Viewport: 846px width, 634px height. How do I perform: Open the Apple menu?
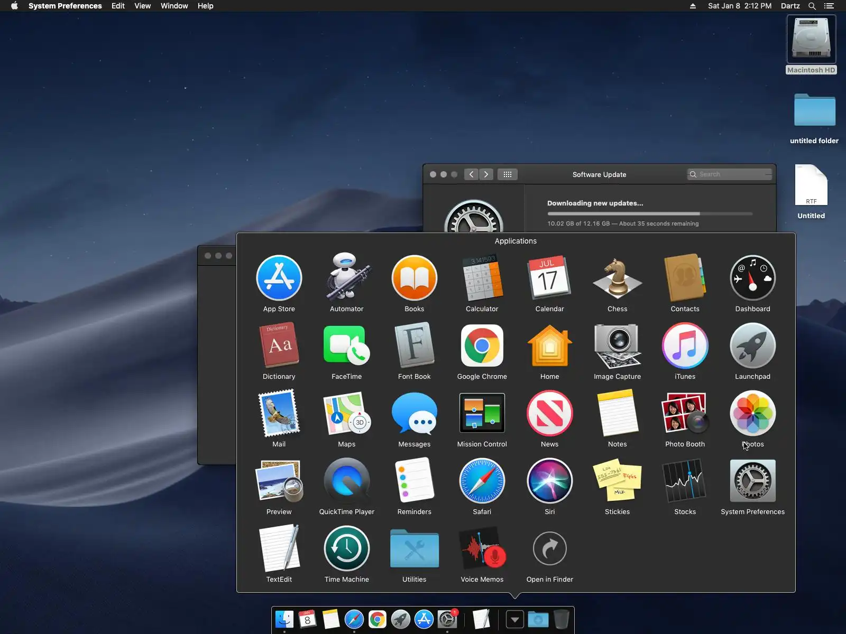[x=14, y=6]
